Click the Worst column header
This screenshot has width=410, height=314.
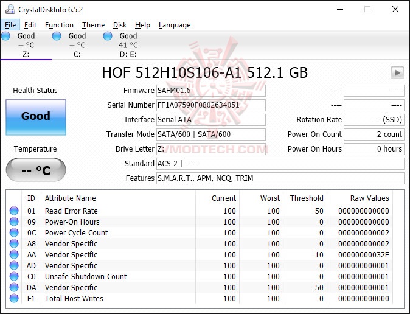point(261,198)
